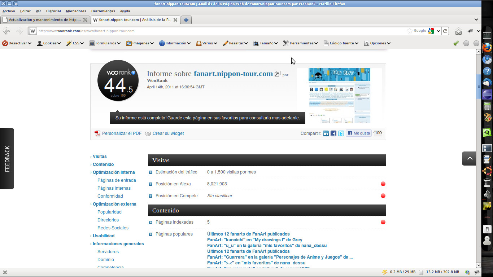493x277 pixels.
Task: Reload the page
Action: pos(445,31)
